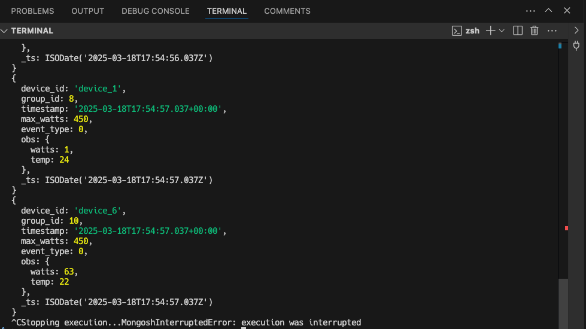Collapse the TERMINAL section header
This screenshot has height=329, width=586.
[x=5, y=31]
